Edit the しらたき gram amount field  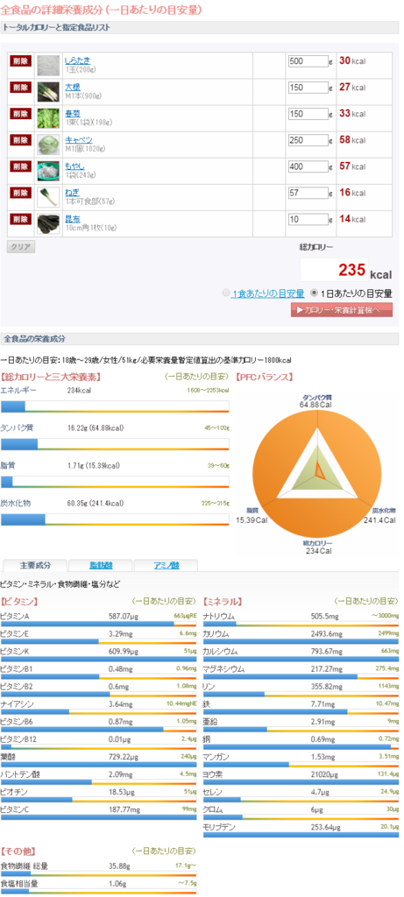tap(308, 61)
